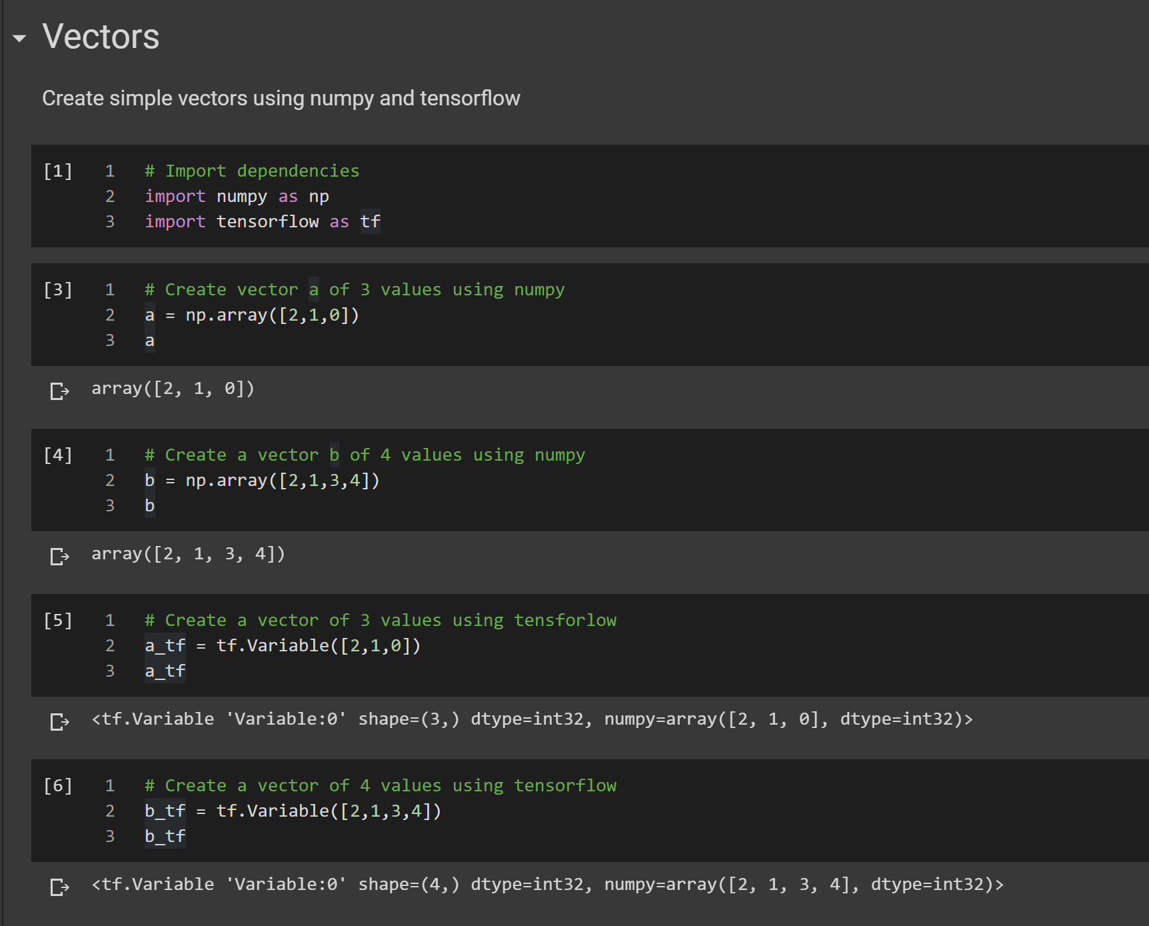
Task: Click the execution counter [6] on the b_tf cell
Action: point(58,785)
